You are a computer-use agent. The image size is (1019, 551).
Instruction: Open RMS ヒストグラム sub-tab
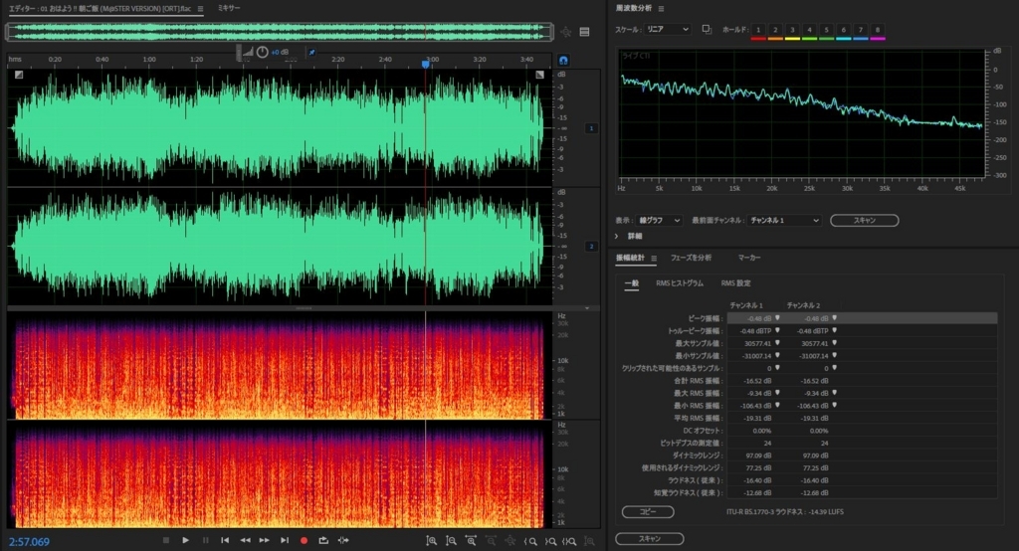[679, 283]
